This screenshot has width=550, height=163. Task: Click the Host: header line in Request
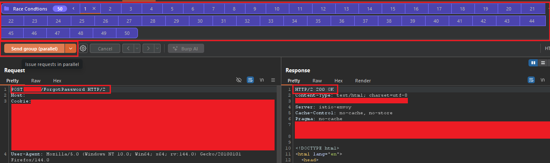coord(18,95)
